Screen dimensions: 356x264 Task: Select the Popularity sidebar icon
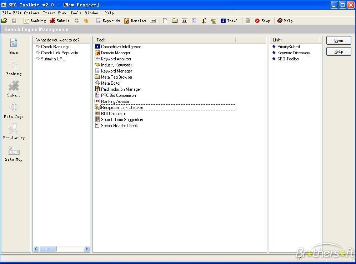click(14, 132)
